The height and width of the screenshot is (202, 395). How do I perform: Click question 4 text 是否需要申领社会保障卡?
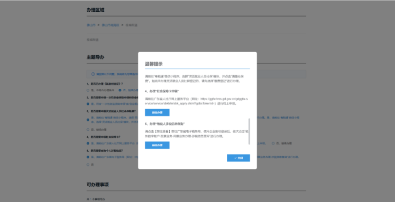click(x=103, y=137)
